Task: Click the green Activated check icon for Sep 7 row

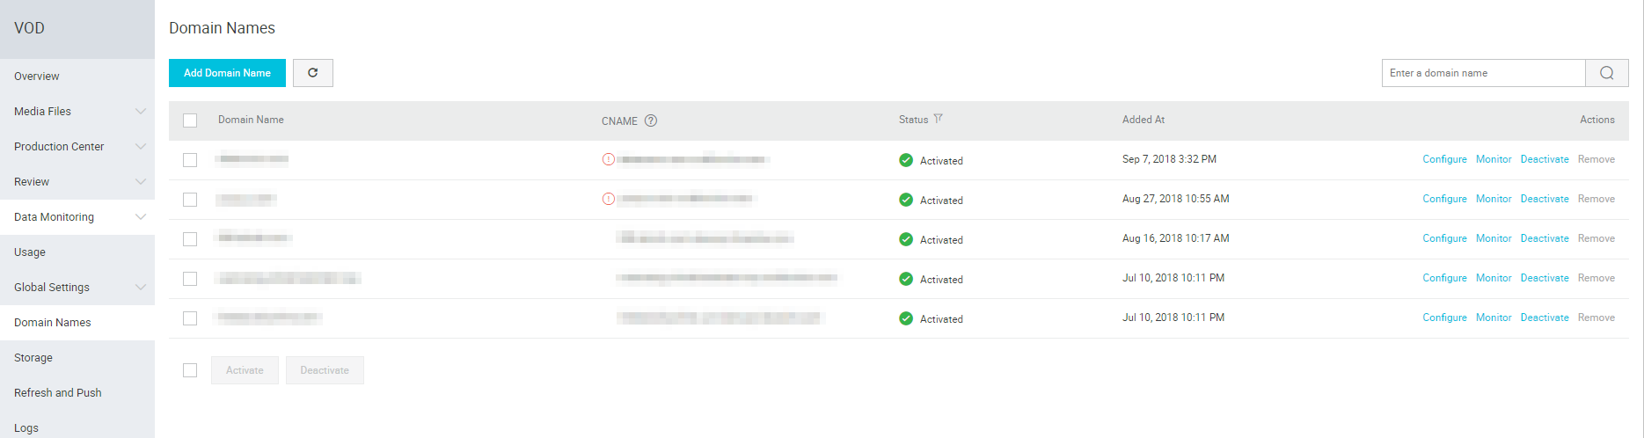Action: point(906,160)
